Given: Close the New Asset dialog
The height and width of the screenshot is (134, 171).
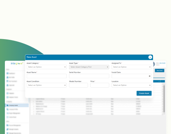Looking at the screenshot, I should (x=150, y=57).
